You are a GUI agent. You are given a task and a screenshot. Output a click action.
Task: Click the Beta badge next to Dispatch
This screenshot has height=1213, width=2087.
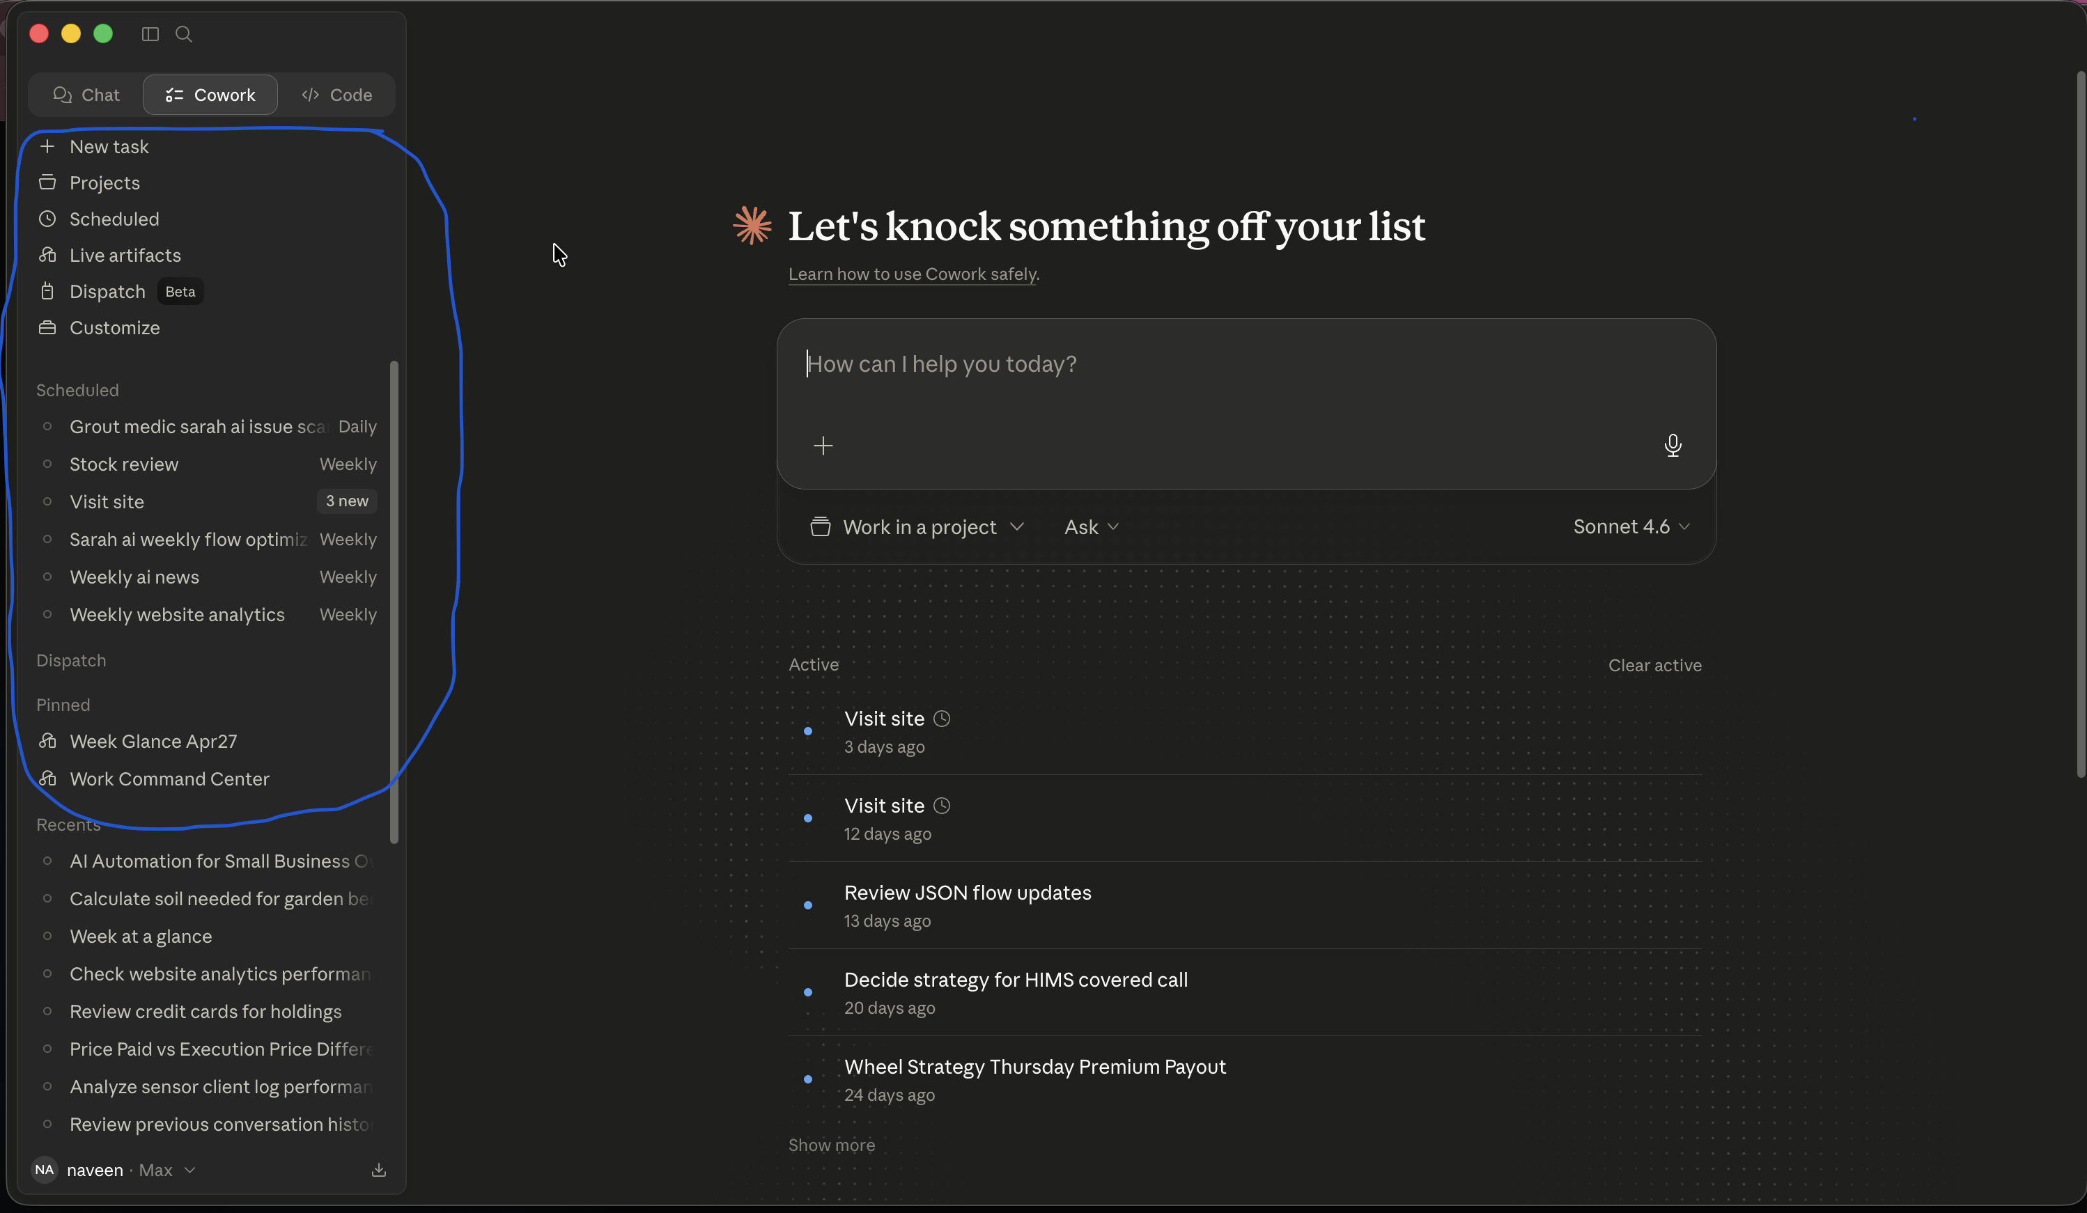[x=180, y=292]
